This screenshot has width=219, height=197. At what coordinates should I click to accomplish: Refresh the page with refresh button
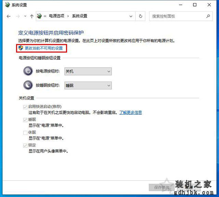click(x=141, y=16)
